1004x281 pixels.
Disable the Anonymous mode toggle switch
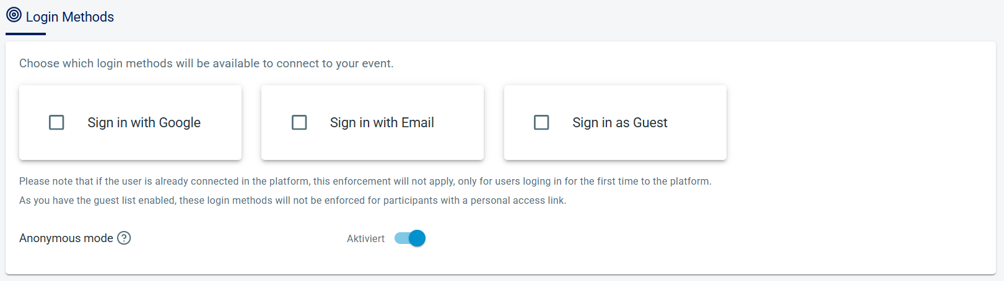[x=410, y=238]
